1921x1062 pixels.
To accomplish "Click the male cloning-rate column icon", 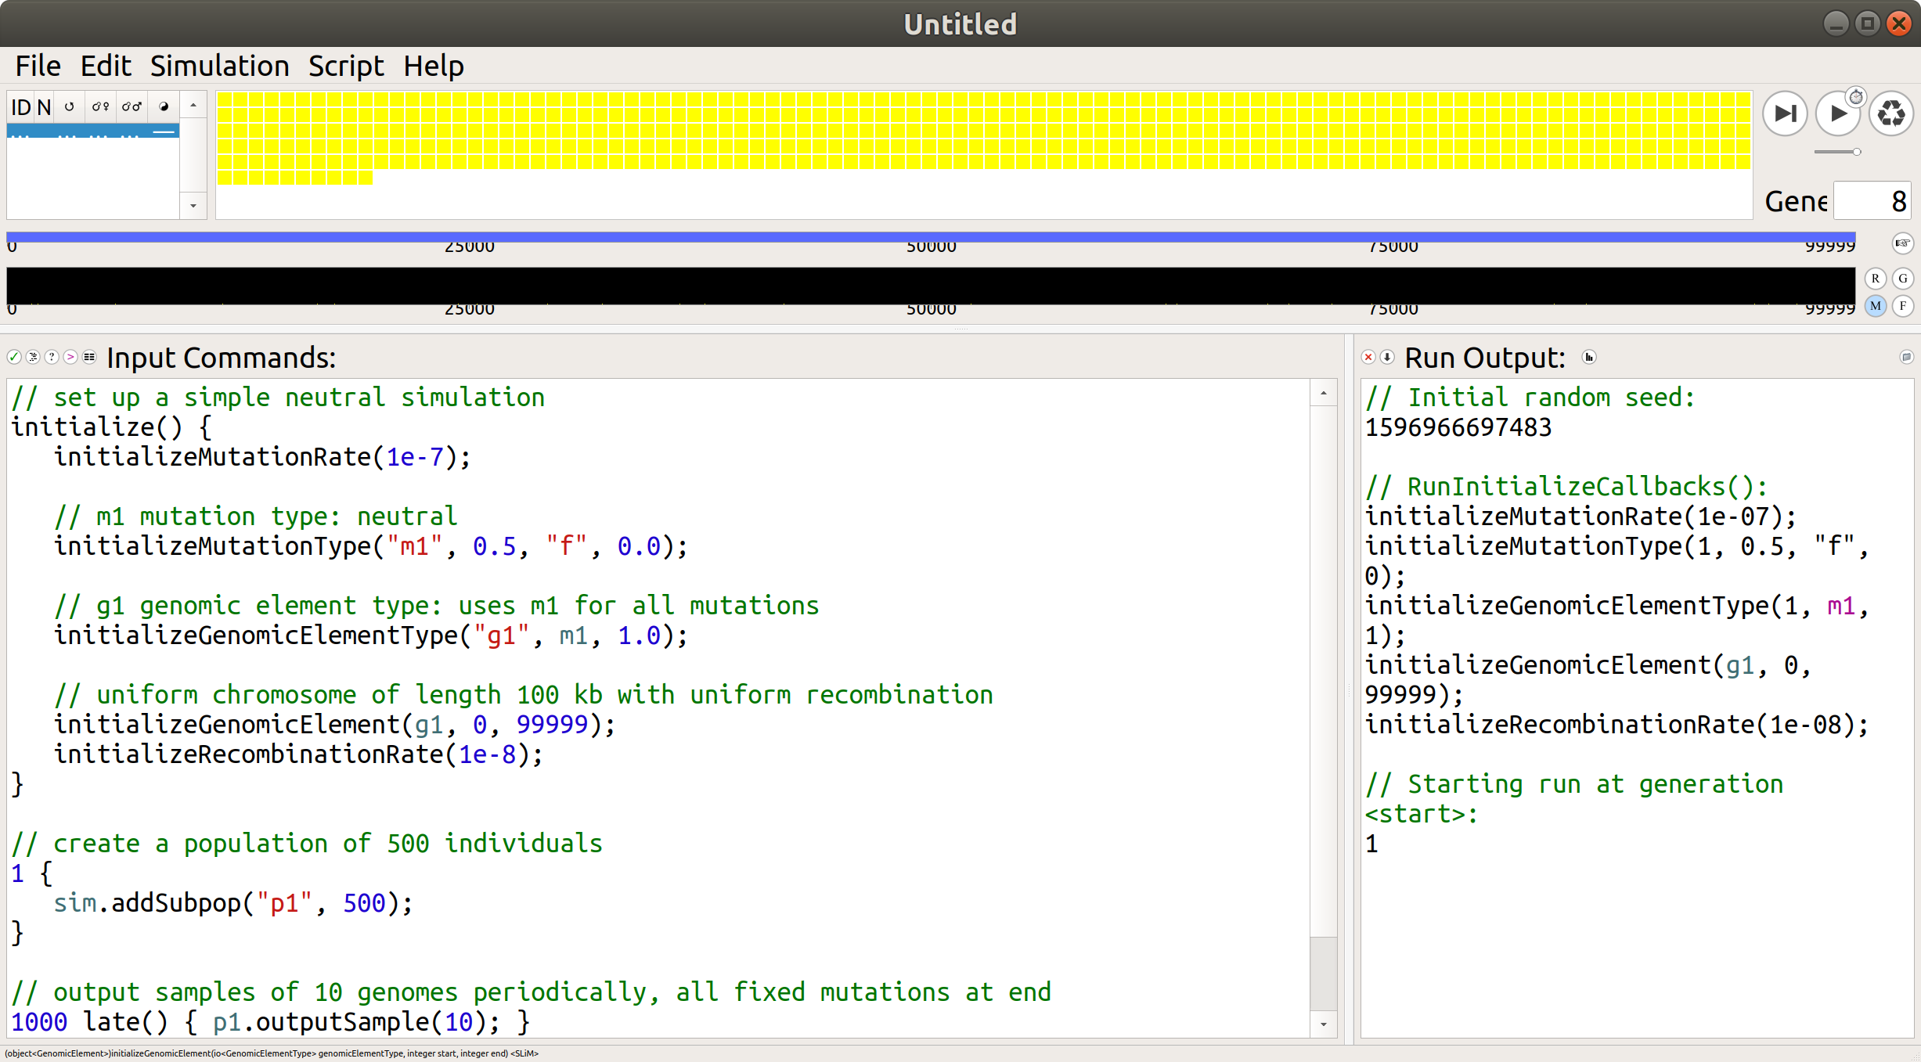I will (x=132, y=106).
